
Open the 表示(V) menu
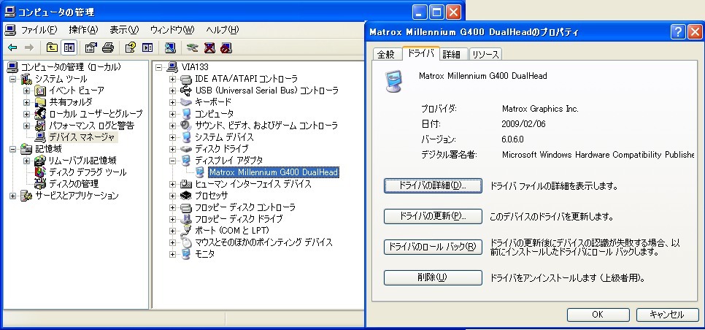click(x=124, y=30)
